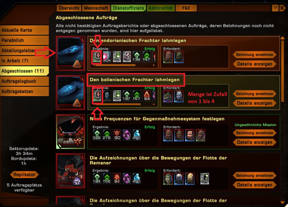Switch to the Dienstoffiziere tab
This screenshot has height=207, width=288.
pyautogui.click(x=128, y=8)
